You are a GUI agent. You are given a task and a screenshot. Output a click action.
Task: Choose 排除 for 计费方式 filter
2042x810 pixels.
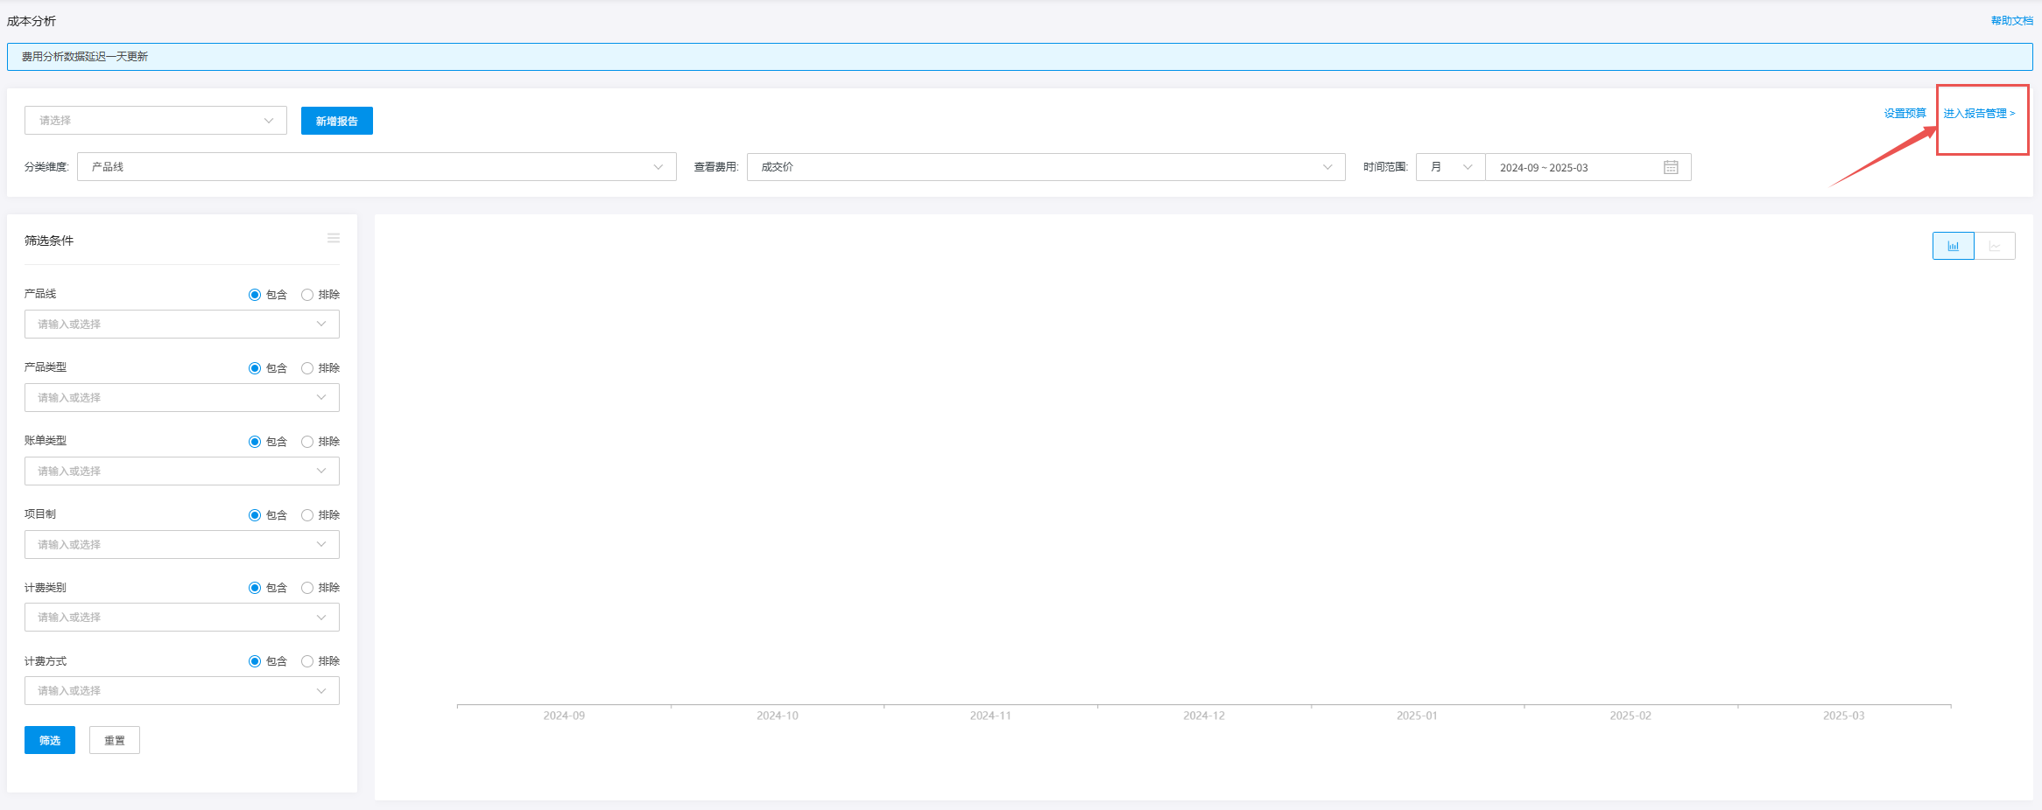(307, 661)
